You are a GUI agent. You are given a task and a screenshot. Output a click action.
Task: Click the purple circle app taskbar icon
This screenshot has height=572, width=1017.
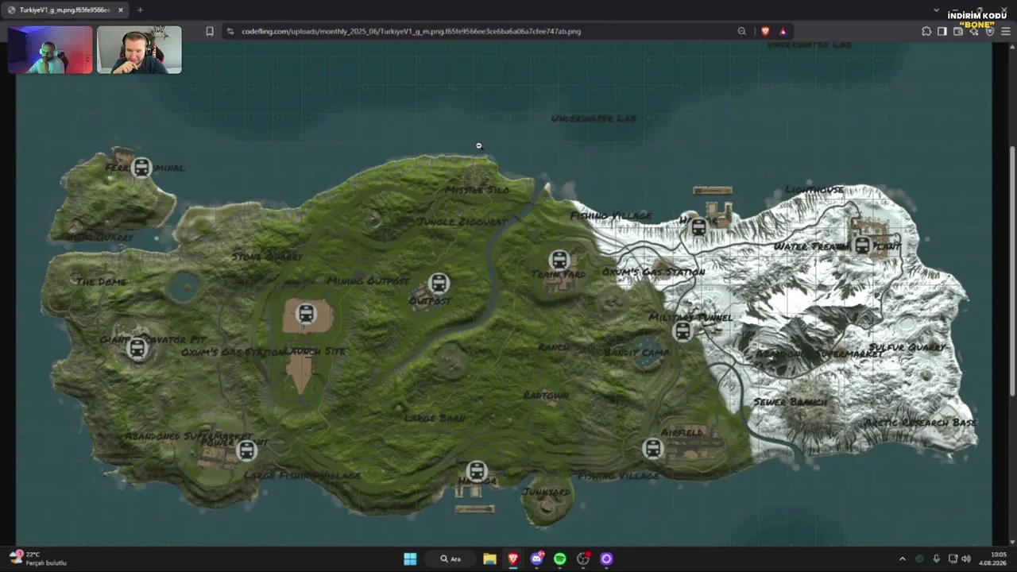[x=606, y=558]
